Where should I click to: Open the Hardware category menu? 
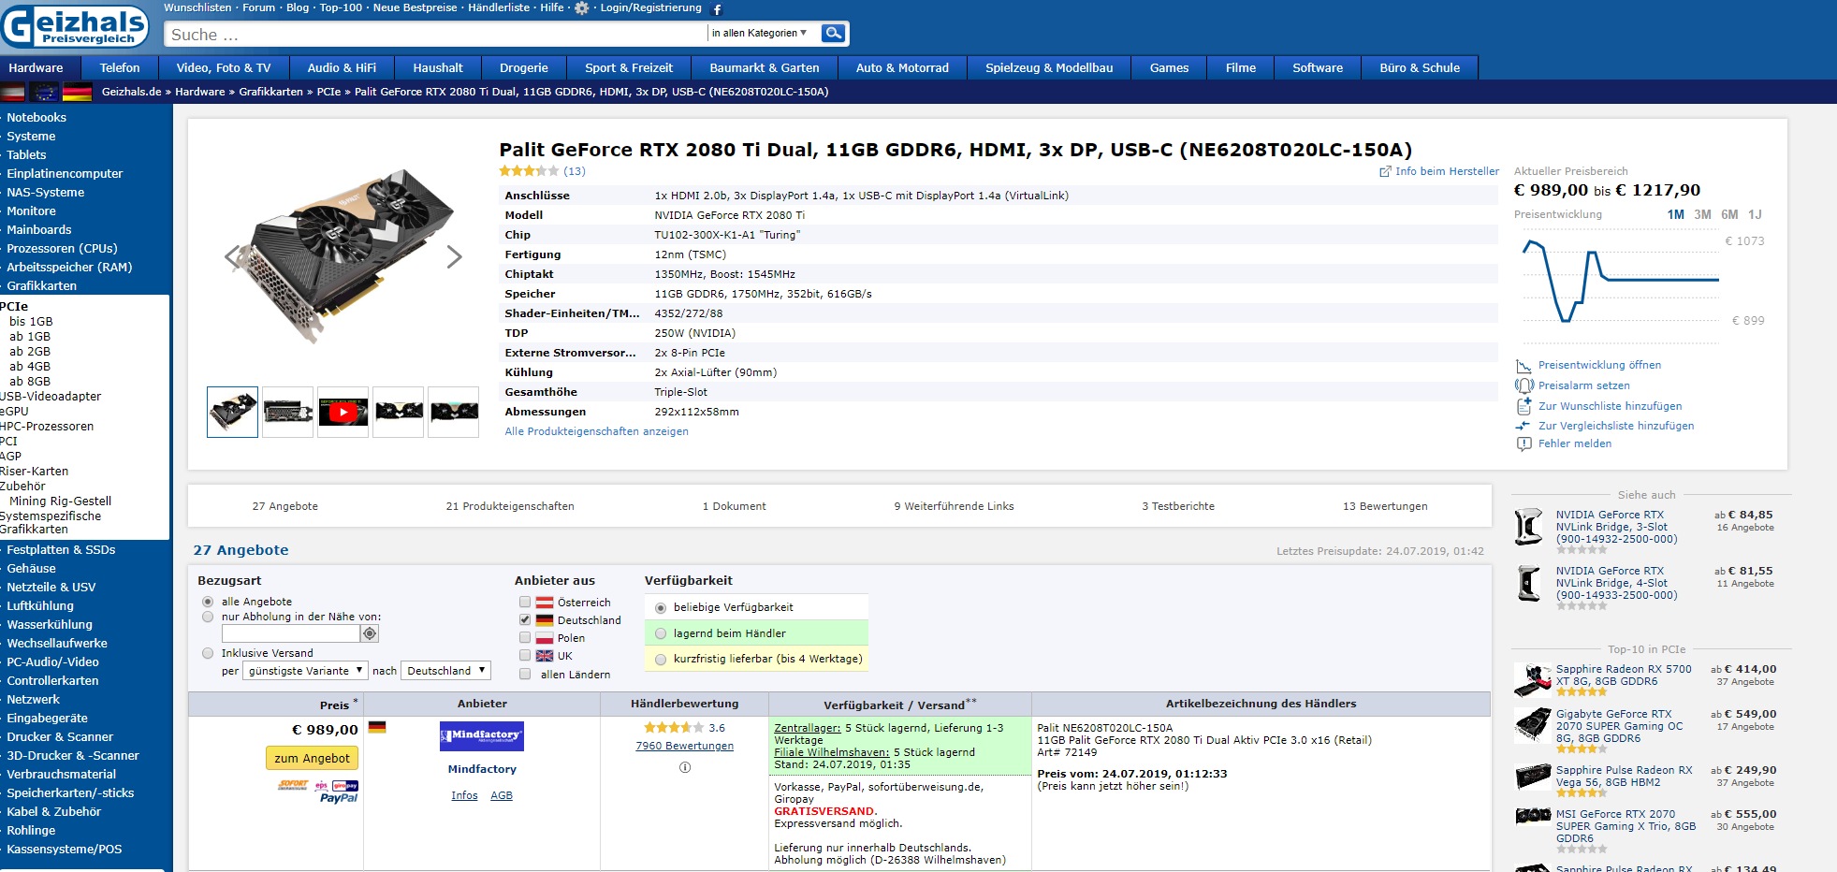pyautogui.click(x=36, y=67)
